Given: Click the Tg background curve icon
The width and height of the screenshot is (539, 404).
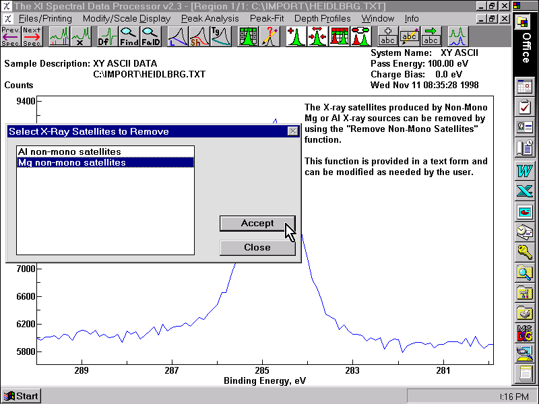Looking at the screenshot, I should pyautogui.click(x=221, y=36).
